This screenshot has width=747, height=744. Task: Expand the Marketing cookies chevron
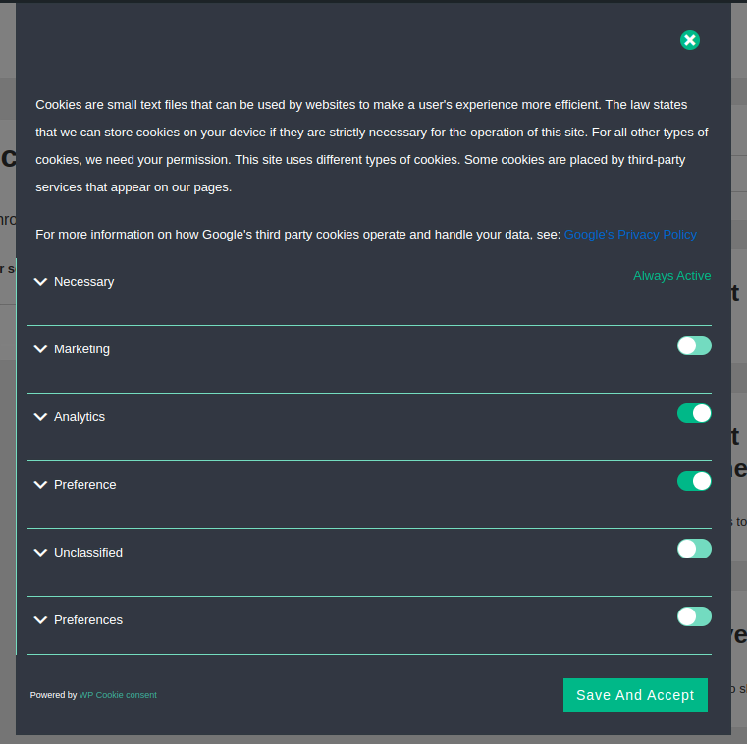click(x=40, y=349)
